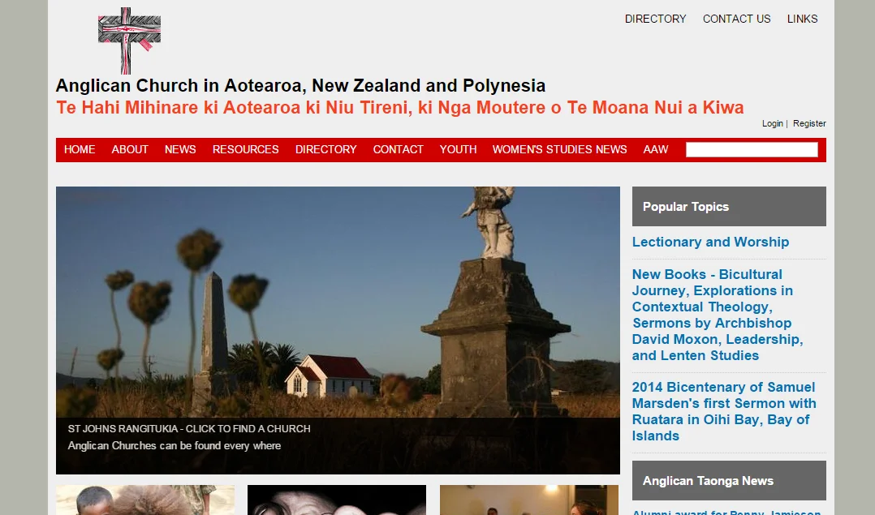Screen dimensions: 875x515
Task: Open Lectionary and Worship topic
Action: 710,242
